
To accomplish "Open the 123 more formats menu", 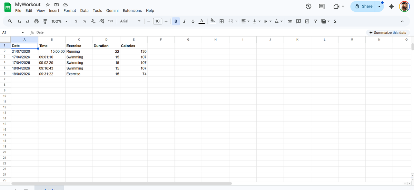I will click(x=110, y=21).
